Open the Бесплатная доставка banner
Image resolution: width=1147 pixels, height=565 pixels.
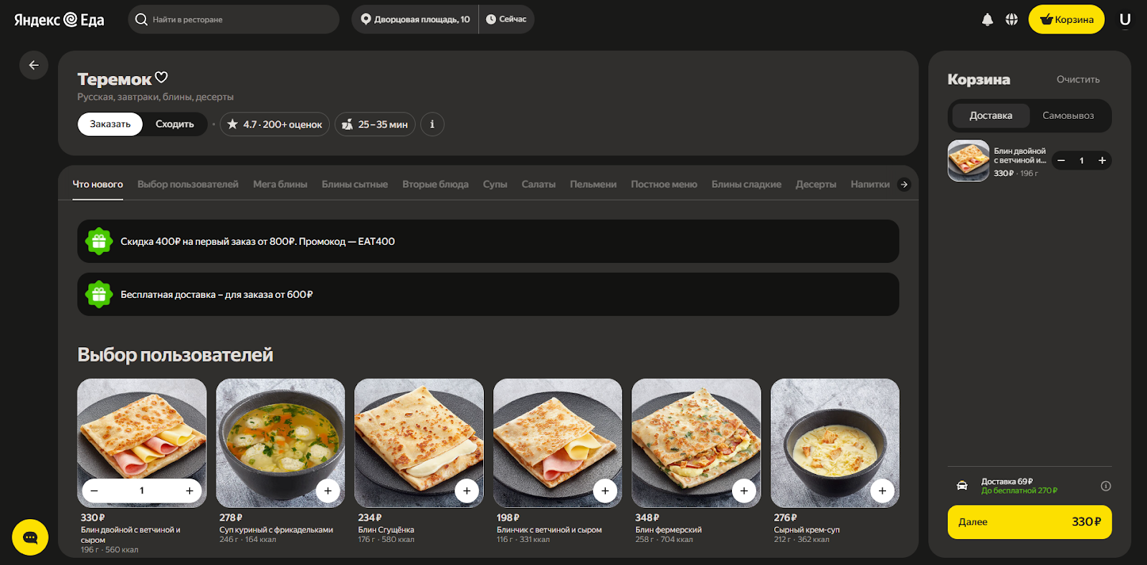coord(488,294)
